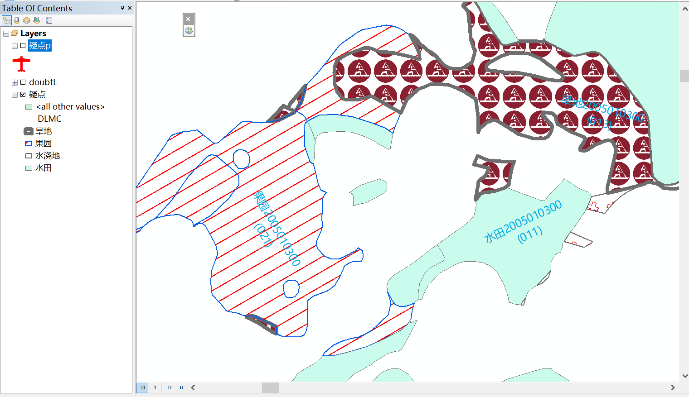Viewport: 689px width, 397px height.
Task: Select the 旱地 legend entry
Action: tap(44, 131)
